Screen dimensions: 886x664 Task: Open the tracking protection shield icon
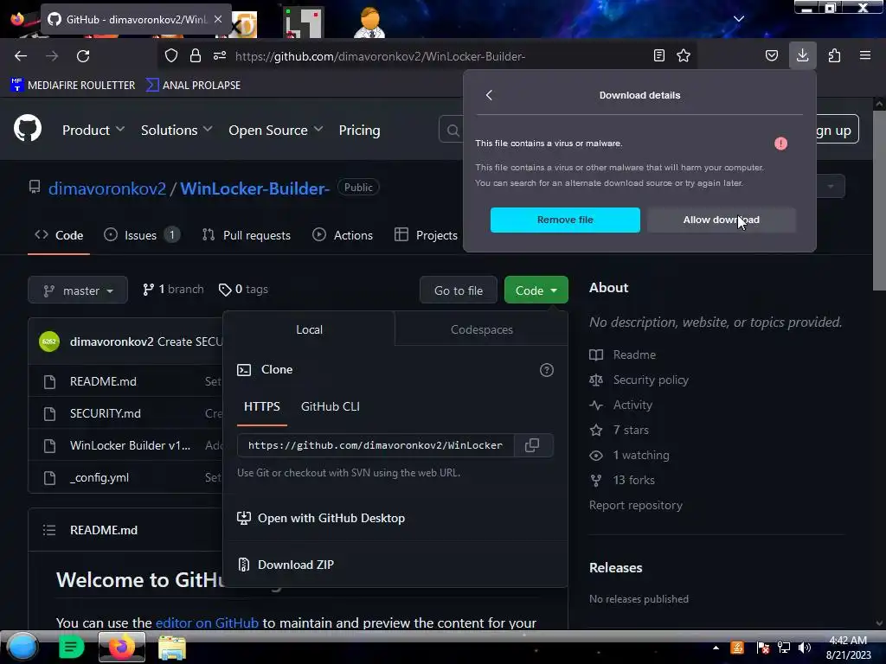click(171, 55)
